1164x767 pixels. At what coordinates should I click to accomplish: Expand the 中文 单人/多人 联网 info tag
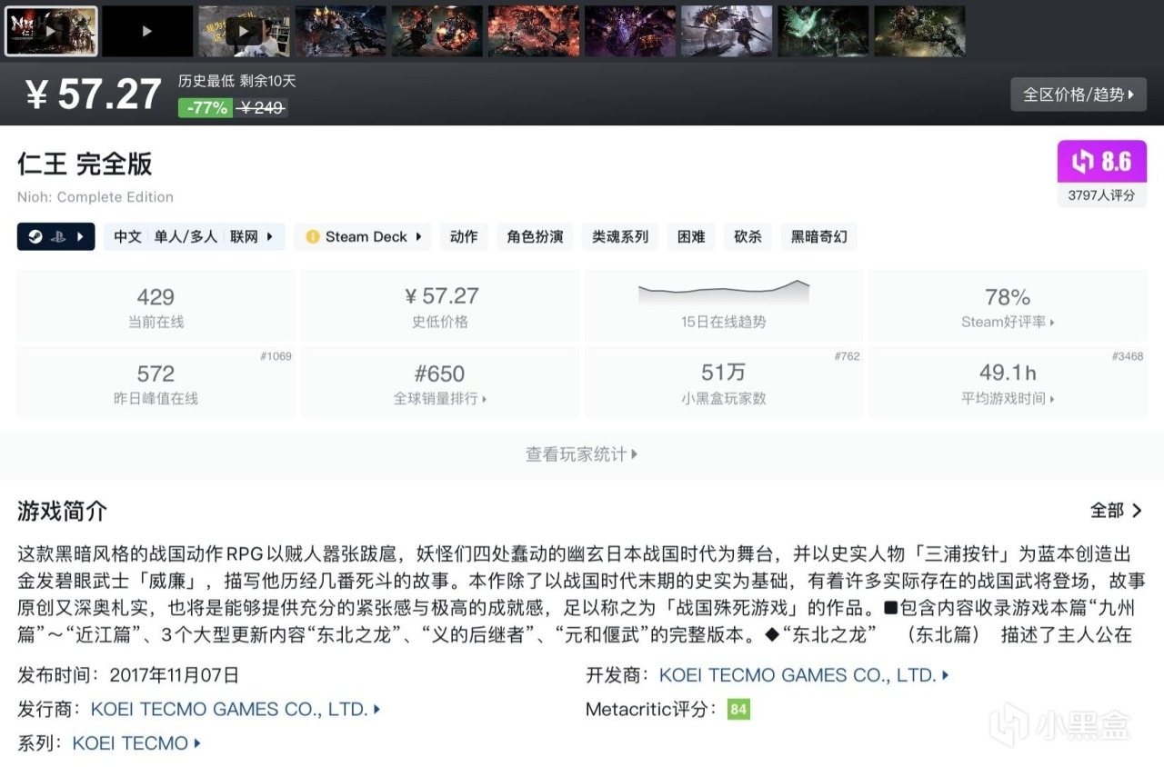[x=194, y=236]
